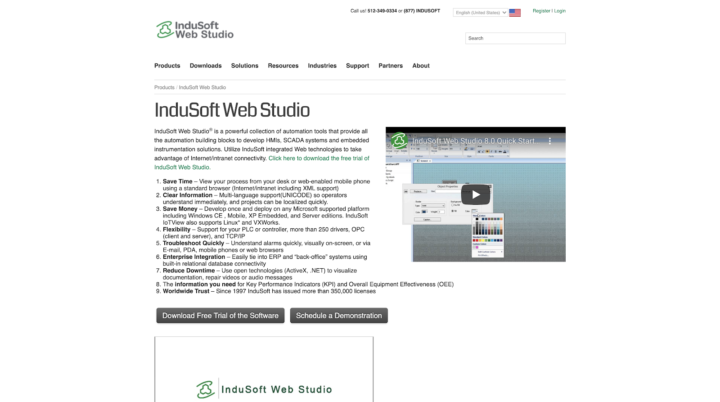Click the Clear Information list item
The width and height of the screenshot is (720, 402).
point(255,199)
